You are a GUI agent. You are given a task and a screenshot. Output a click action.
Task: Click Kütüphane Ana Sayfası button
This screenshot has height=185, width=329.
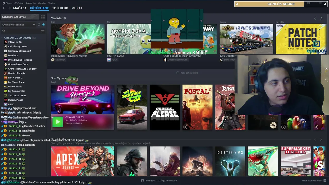click(x=20, y=17)
